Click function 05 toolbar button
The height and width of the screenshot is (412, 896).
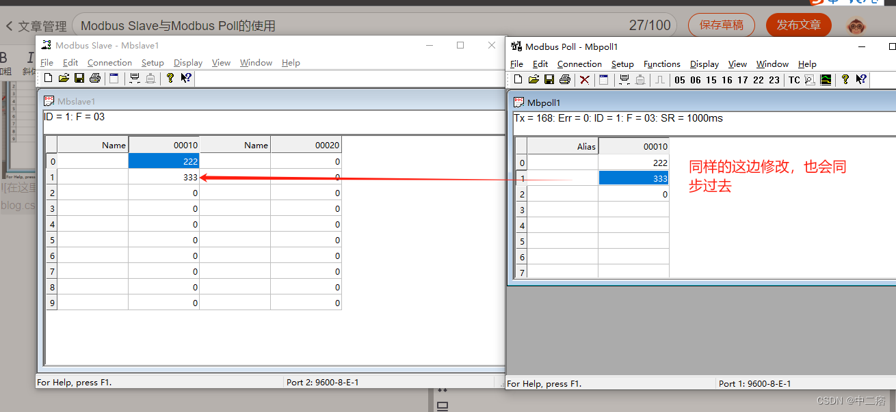[x=679, y=80]
